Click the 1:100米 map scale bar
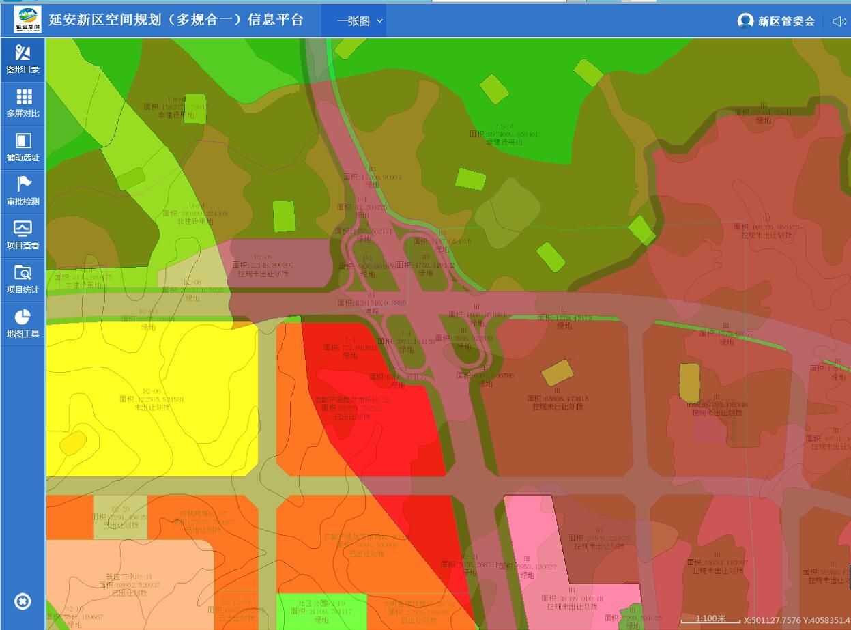 tap(710, 619)
